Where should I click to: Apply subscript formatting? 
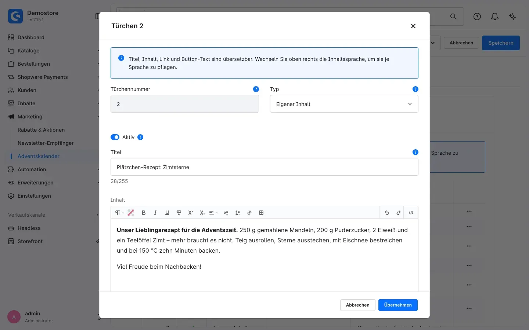pyautogui.click(x=202, y=213)
